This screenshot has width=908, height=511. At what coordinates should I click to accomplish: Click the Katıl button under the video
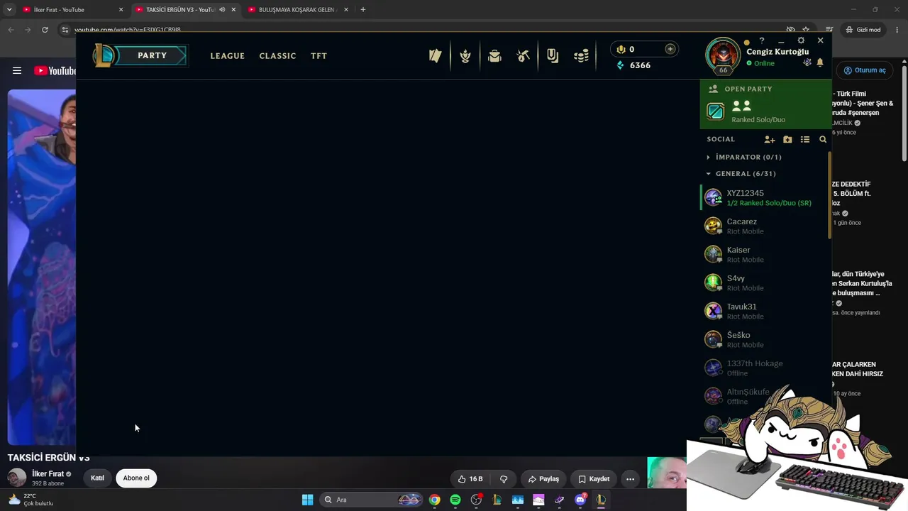[x=97, y=478]
